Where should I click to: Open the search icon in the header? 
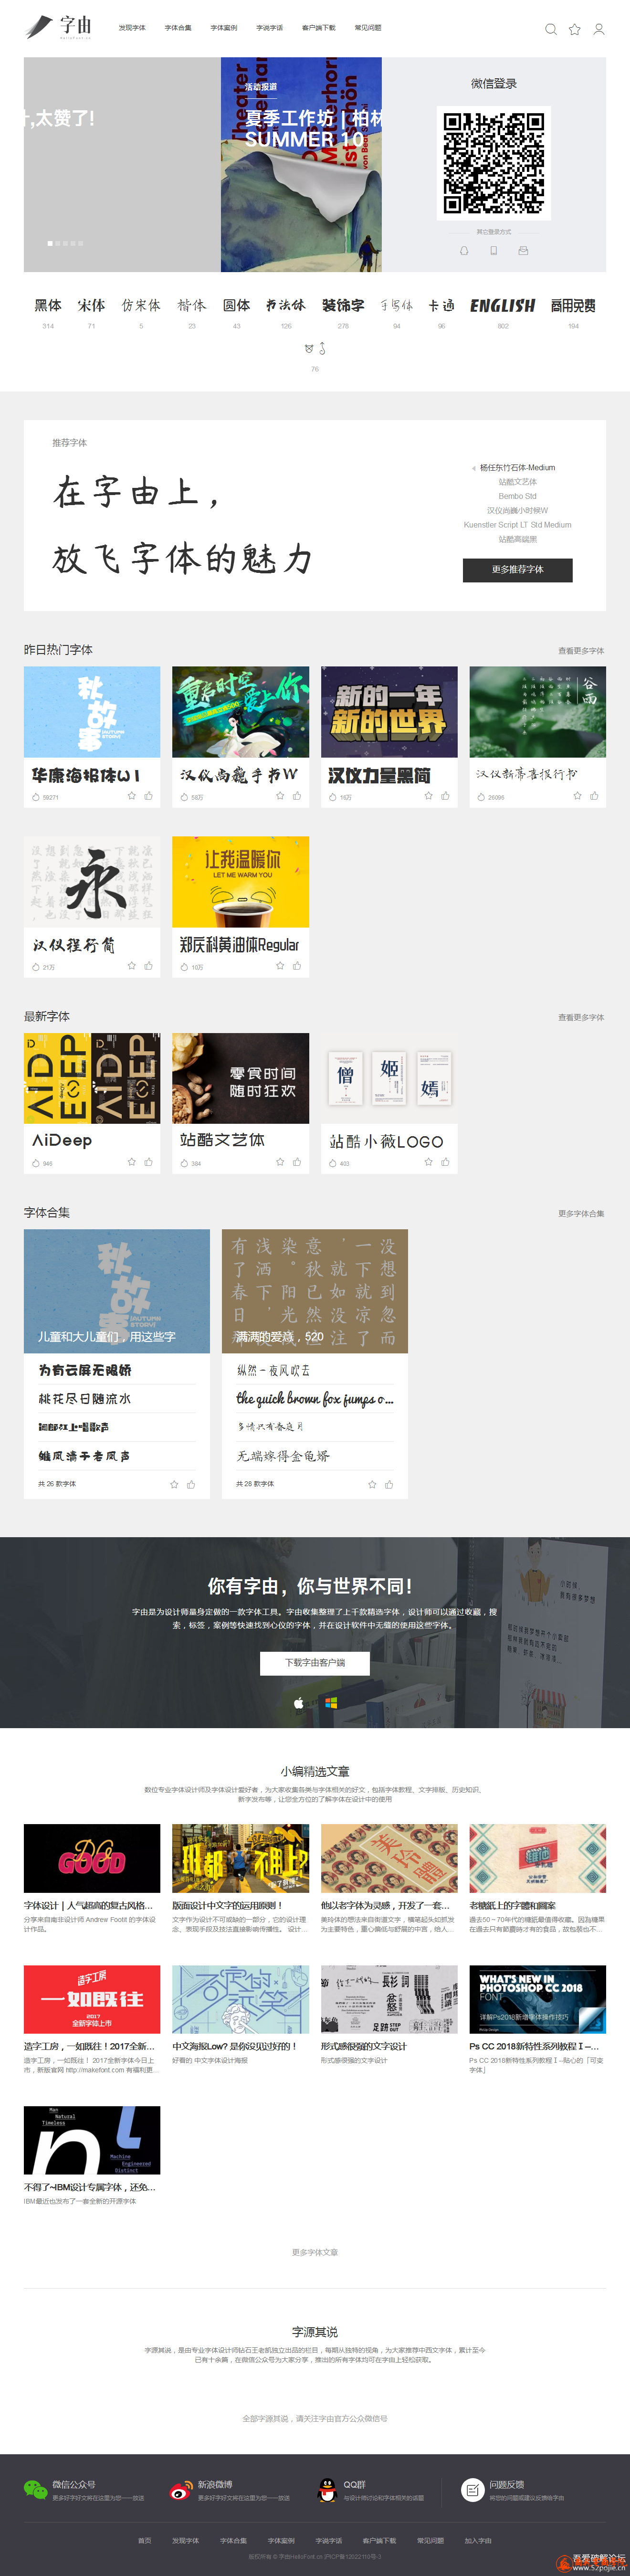coord(550,29)
